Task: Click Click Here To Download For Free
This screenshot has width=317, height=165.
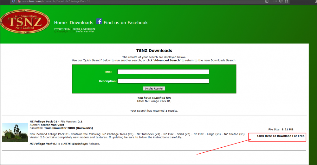Action: coord(281,136)
